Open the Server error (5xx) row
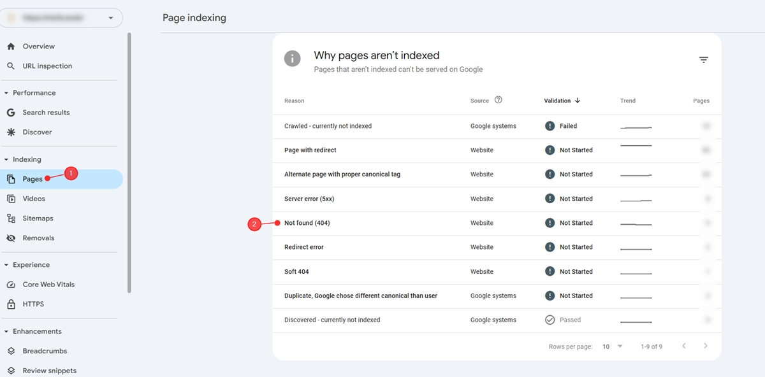The height and width of the screenshot is (377, 765). [x=497, y=199]
